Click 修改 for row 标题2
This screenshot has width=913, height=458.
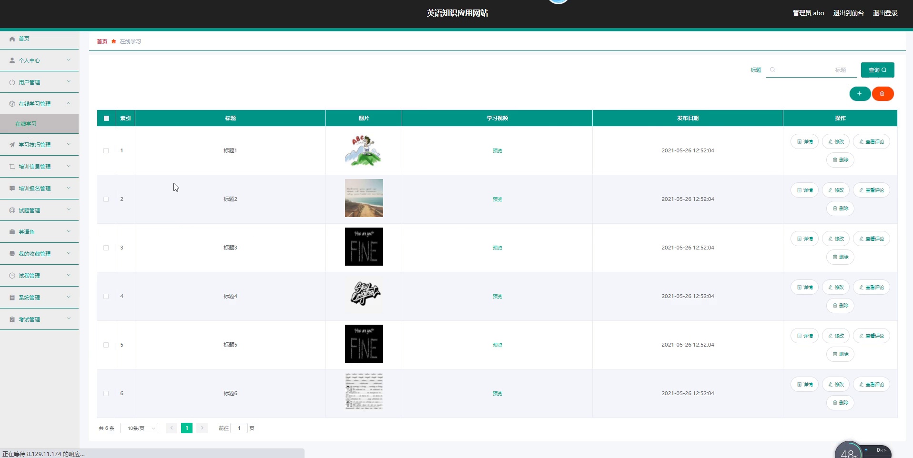[836, 190]
